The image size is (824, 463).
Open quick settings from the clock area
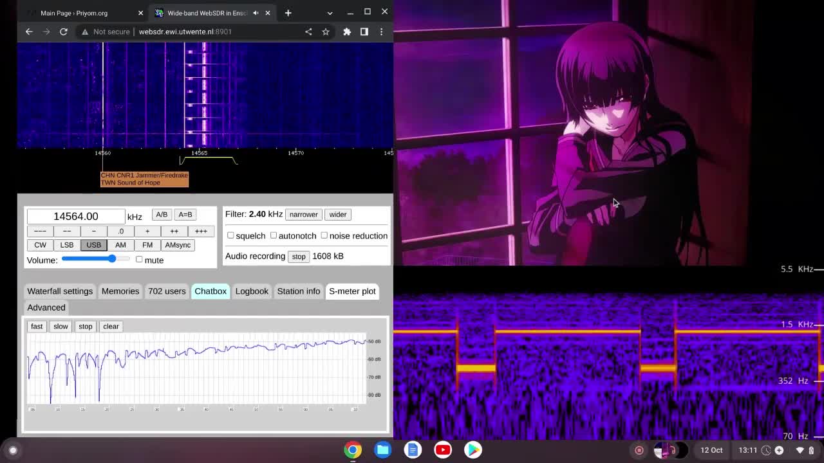point(776,450)
